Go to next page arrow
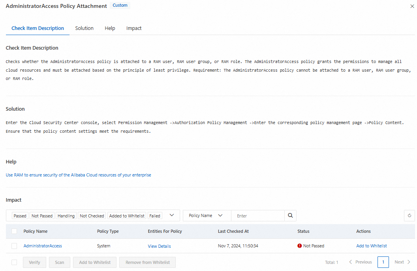Screen dimensions: 417x271 pyautogui.click(x=409, y=262)
